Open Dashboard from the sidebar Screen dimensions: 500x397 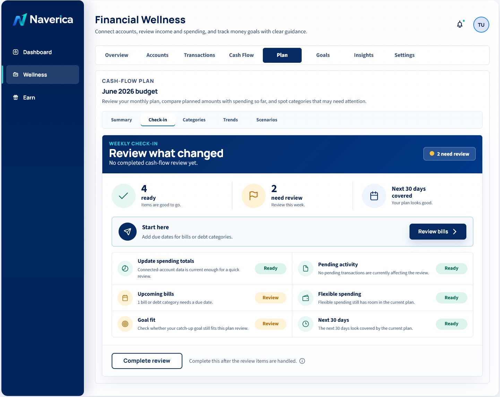[43, 52]
